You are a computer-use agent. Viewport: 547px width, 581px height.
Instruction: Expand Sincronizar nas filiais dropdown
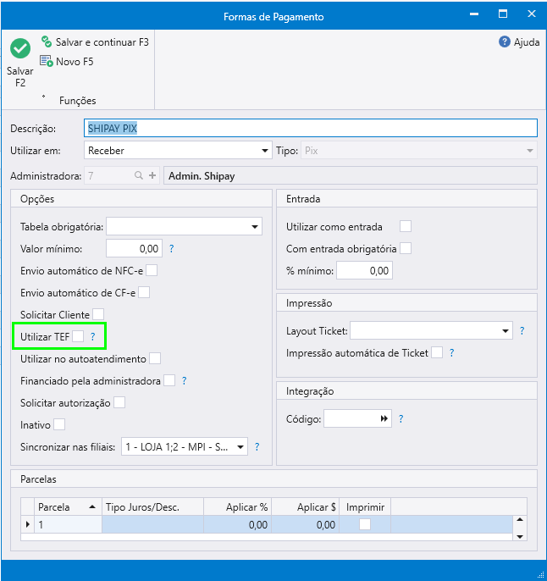(x=240, y=446)
